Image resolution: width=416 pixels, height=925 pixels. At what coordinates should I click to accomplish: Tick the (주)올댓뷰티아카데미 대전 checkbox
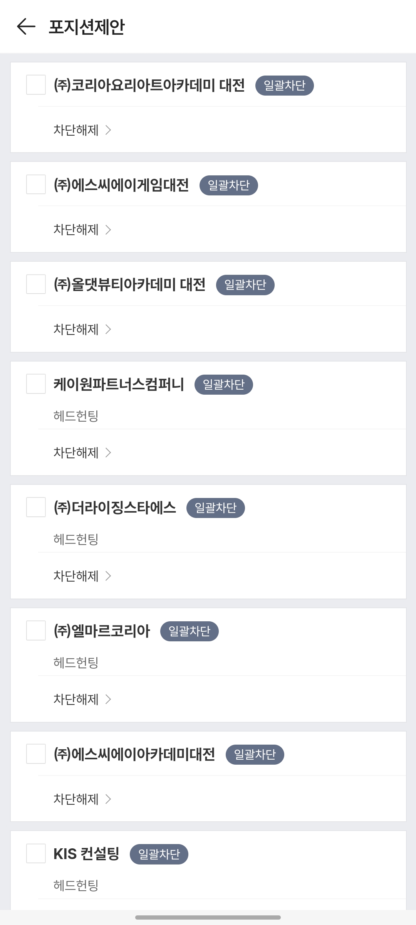pos(36,284)
